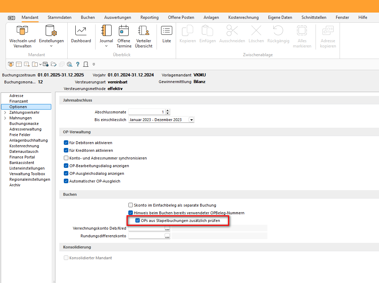Click the exit door icon in quick toolbar
379x283 pixels.
(85, 64)
